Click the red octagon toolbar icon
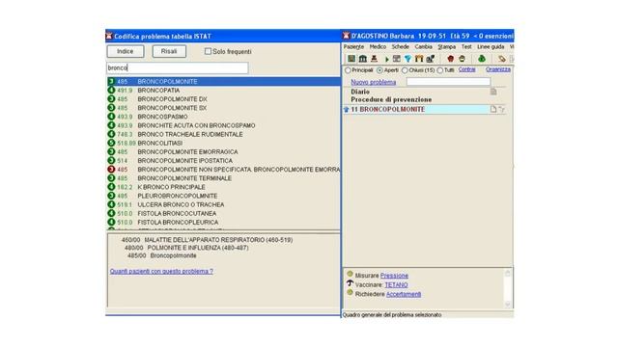This screenshot has height=347, width=618. [451, 59]
